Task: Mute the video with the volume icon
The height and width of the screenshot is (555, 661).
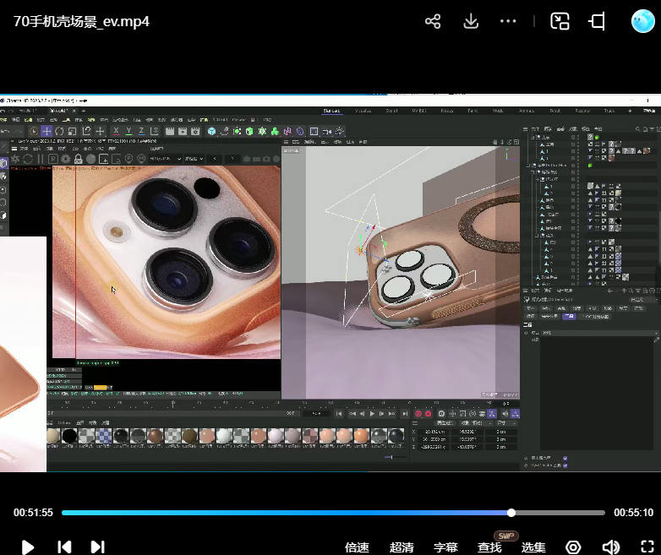Action: tap(611, 547)
